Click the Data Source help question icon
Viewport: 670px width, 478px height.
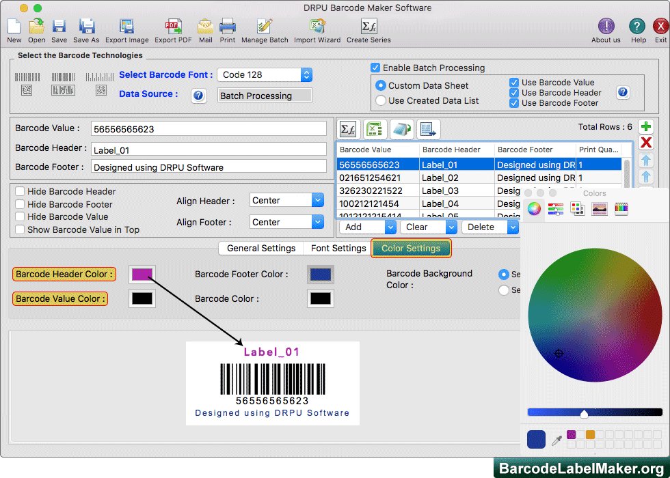(x=198, y=95)
